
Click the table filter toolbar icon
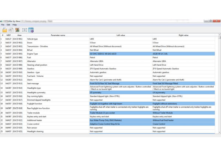[31, 30]
